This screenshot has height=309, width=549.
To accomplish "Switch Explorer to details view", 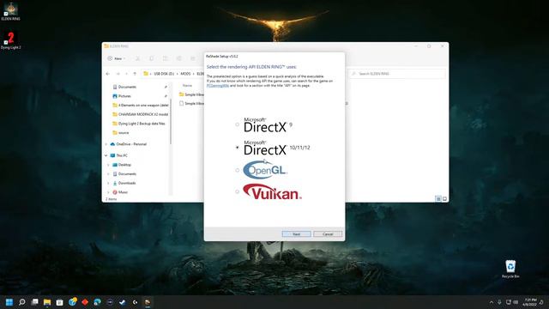I will tap(438, 198).
